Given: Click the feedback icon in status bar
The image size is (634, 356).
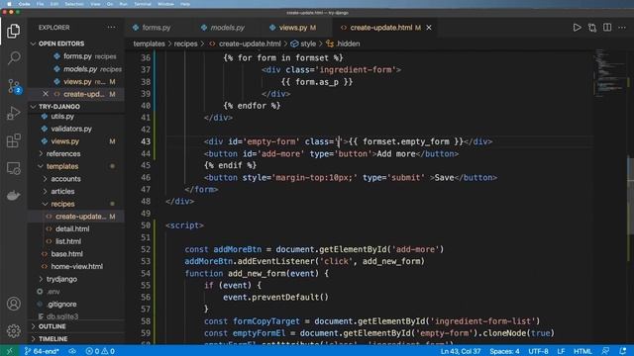Looking at the screenshot, I should pos(605,351).
